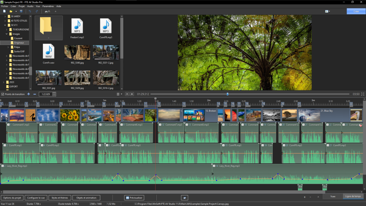The width and height of the screenshot is (366, 206).
Task: Open Objets et animation
Action: pos(86,198)
